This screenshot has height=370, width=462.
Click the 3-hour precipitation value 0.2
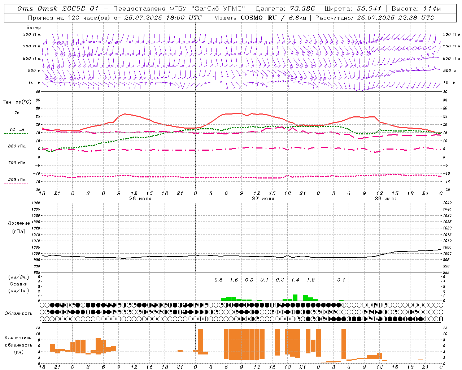(x=280, y=280)
